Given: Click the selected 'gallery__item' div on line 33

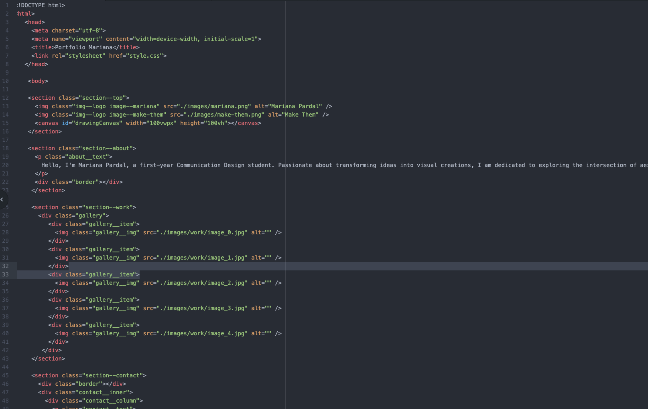Looking at the screenshot, I should [94, 274].
